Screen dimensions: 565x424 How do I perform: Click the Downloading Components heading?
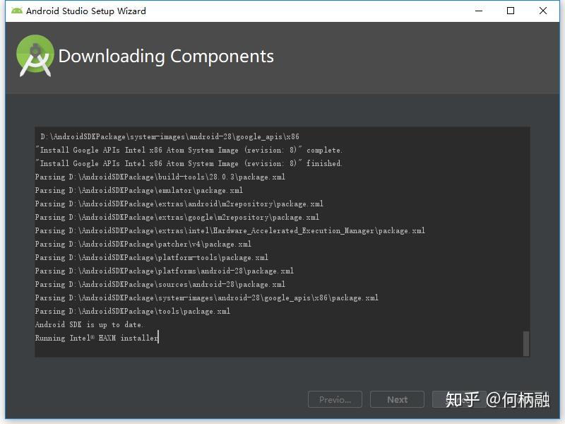166,57
